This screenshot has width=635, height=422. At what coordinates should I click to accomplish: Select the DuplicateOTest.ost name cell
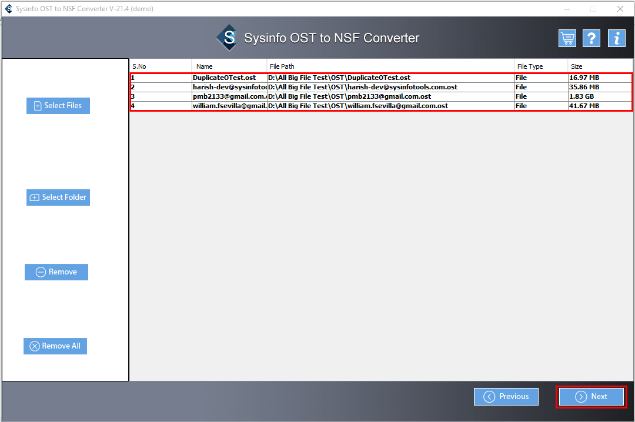pyautogui.click(x=229, y=78)
